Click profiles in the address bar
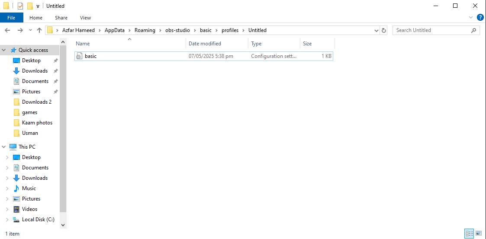 (x=230, y=30)
